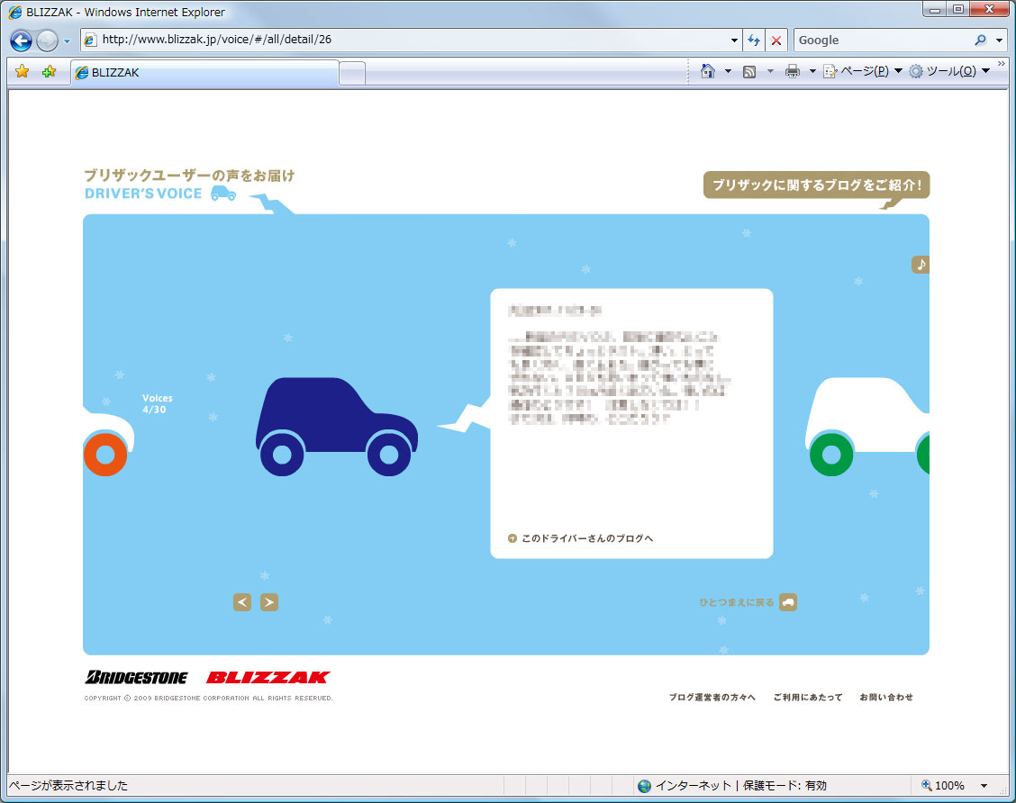Expand the toolbar overflow chevron
1016x803 pixels.
click(1001, 63)
